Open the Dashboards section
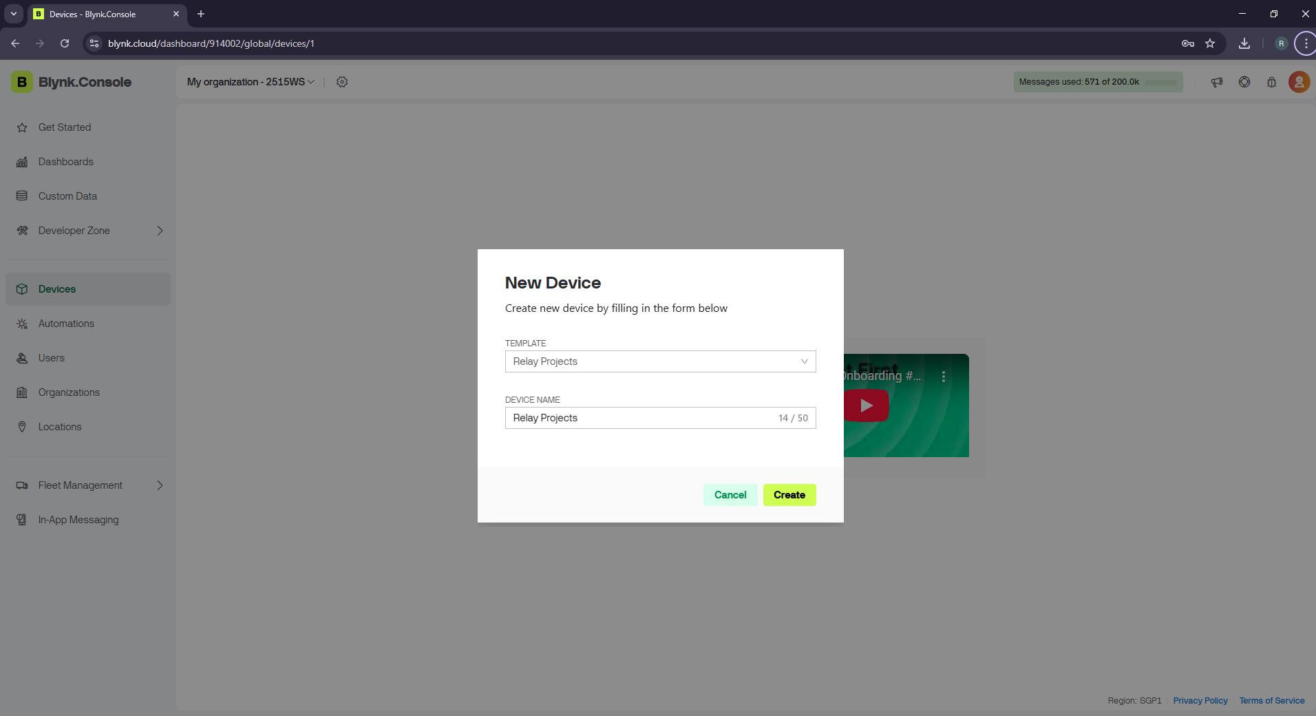1316x716 pixels. (65, 162)
